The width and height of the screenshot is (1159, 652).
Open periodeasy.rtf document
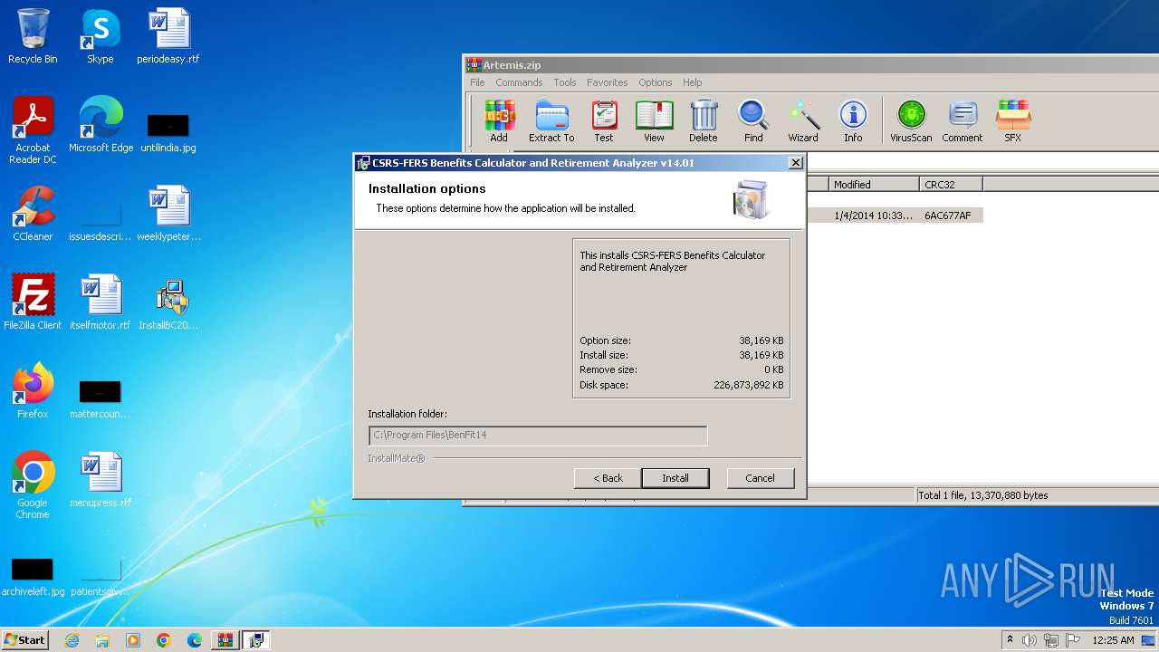(168, 36)
